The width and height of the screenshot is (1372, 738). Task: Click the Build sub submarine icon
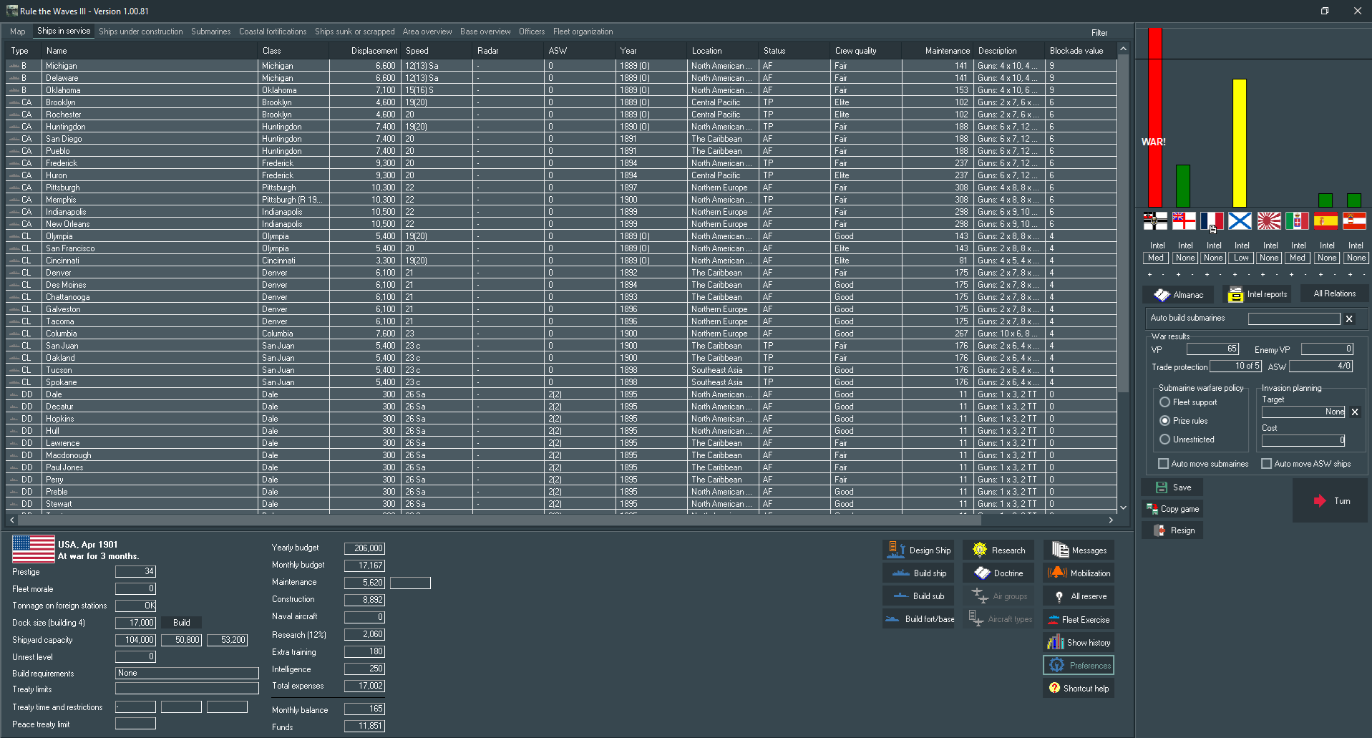tap(900, 596)
